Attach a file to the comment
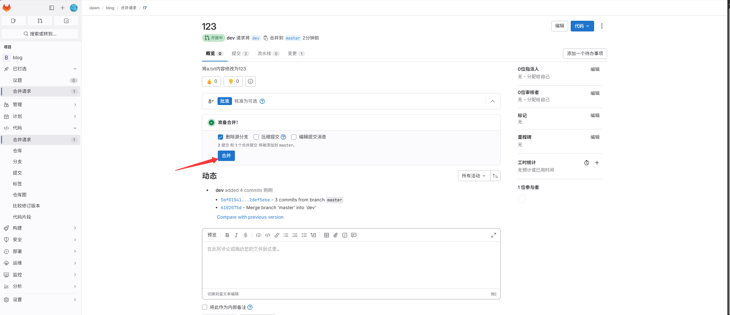Viewport: 730px width, 315px height. (x=336, y=235)
